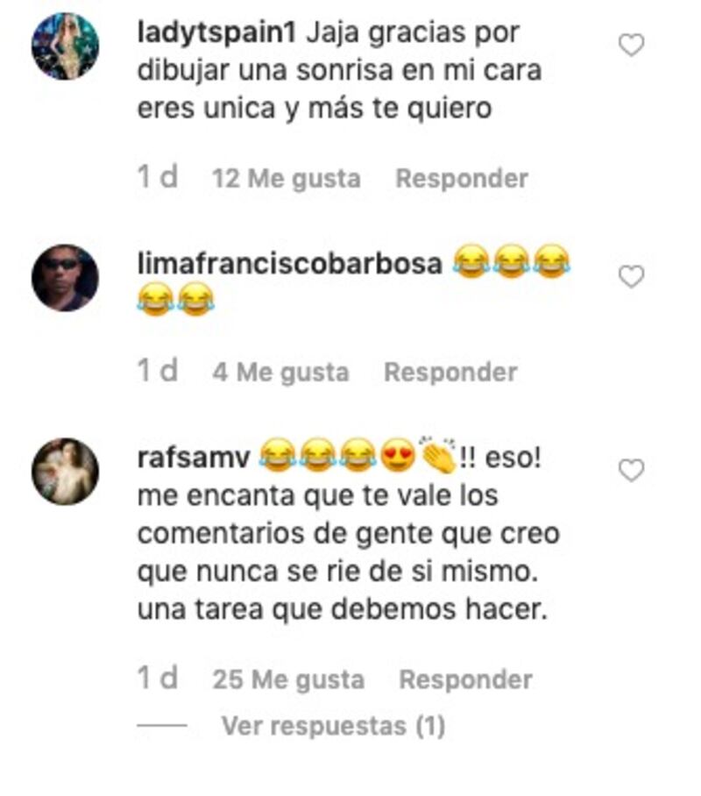Open limafranciscobarbosa's avatar with sunglasses
701x796 pixels.
click(x=65, y=278)
